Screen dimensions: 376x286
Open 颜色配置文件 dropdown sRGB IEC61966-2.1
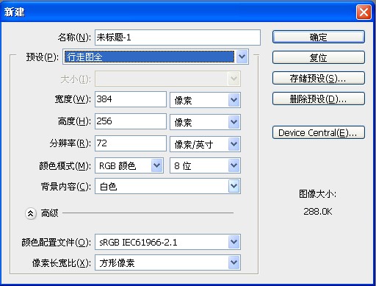[x=167, y=242]
